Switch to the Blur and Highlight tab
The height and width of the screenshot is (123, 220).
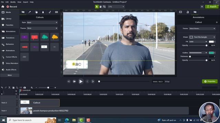(x=43, y=12)
